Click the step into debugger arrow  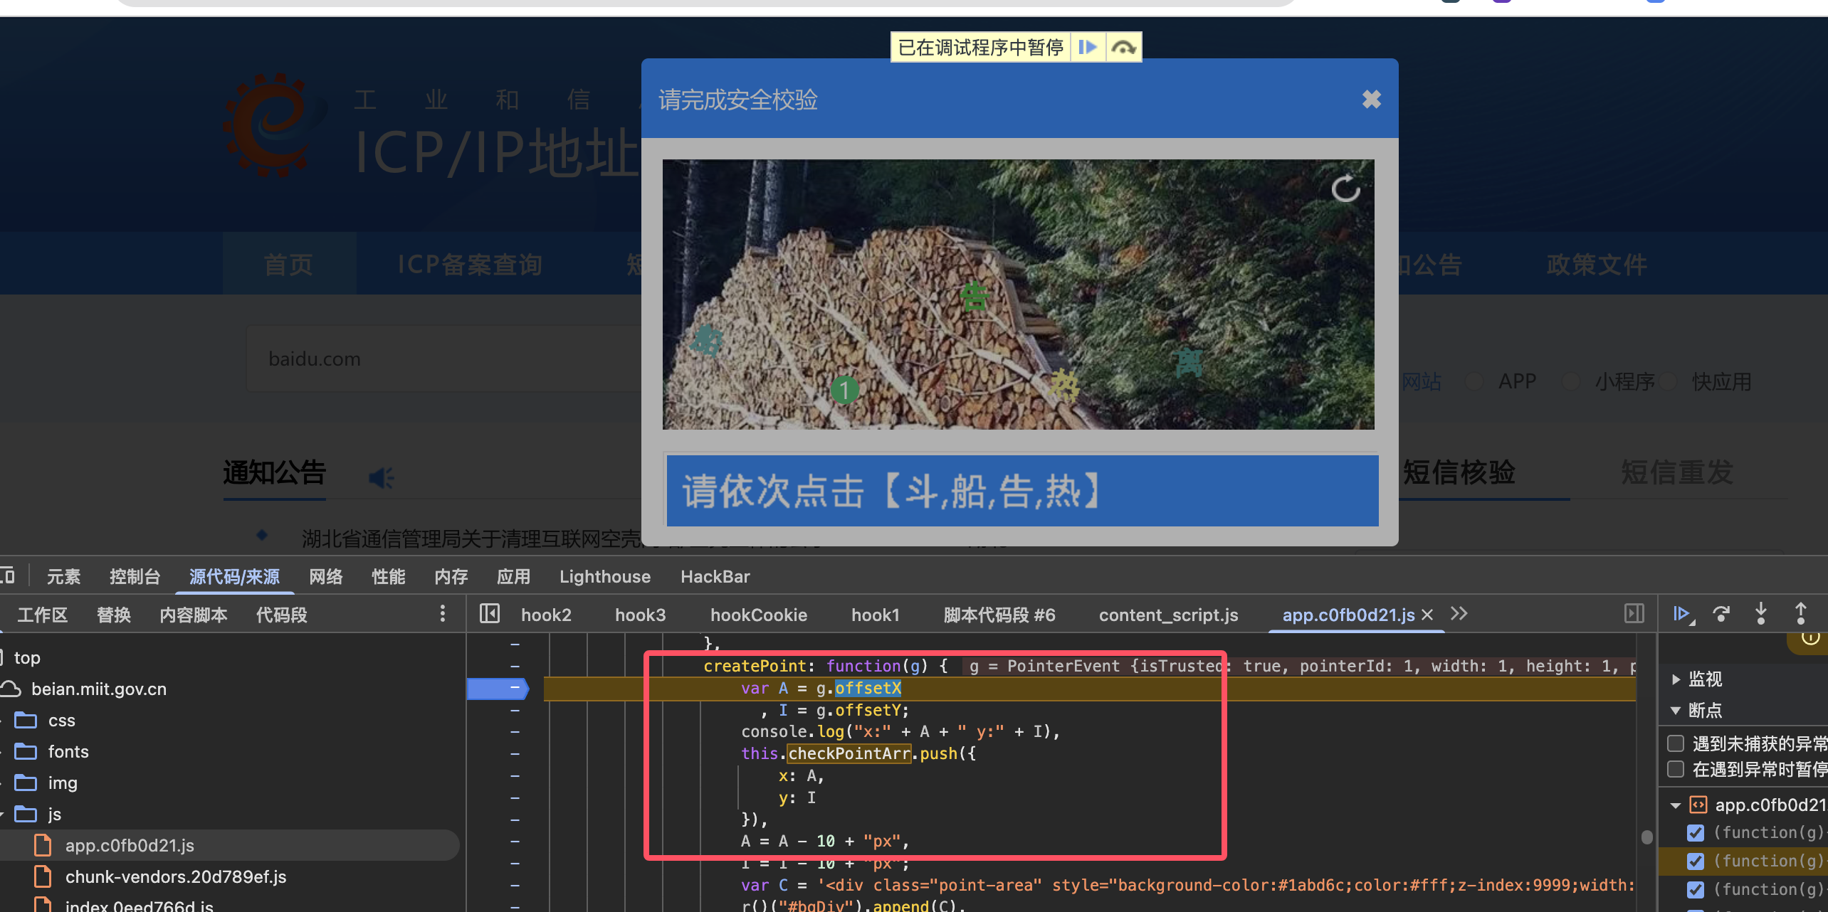coord(1760,614)
